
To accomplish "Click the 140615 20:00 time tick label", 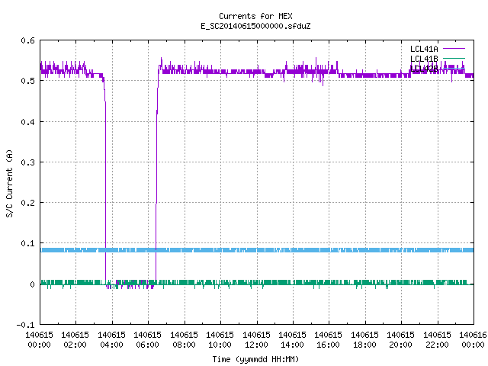I will point(400,340).
